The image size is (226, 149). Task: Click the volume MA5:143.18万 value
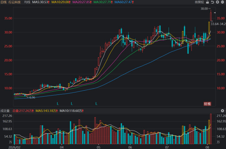(x=47, y=111)
